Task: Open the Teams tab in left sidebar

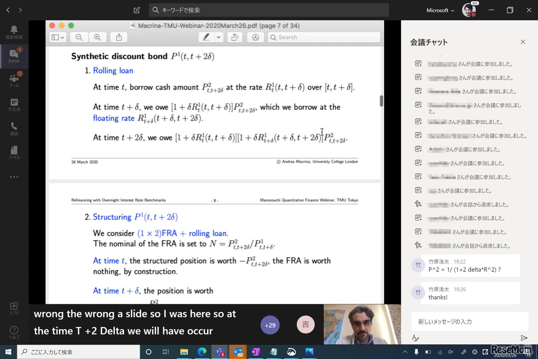Action: pyautogui.click(x=14, y=80)
